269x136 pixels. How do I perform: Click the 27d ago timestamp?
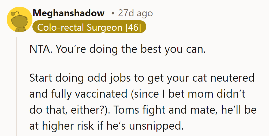pyautogui.click(x=135, y=13)
